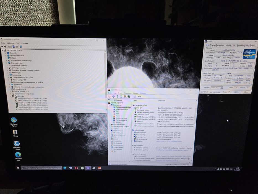Image resolution: width=258 pixels, height=194 pixels.
Task: Expand Bluetooth category chevron
Action: tap(5, 53)
